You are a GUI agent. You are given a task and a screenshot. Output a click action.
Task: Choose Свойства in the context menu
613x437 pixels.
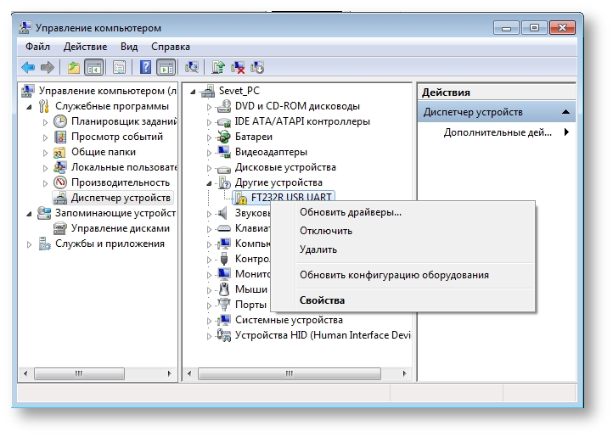(402, 300)
